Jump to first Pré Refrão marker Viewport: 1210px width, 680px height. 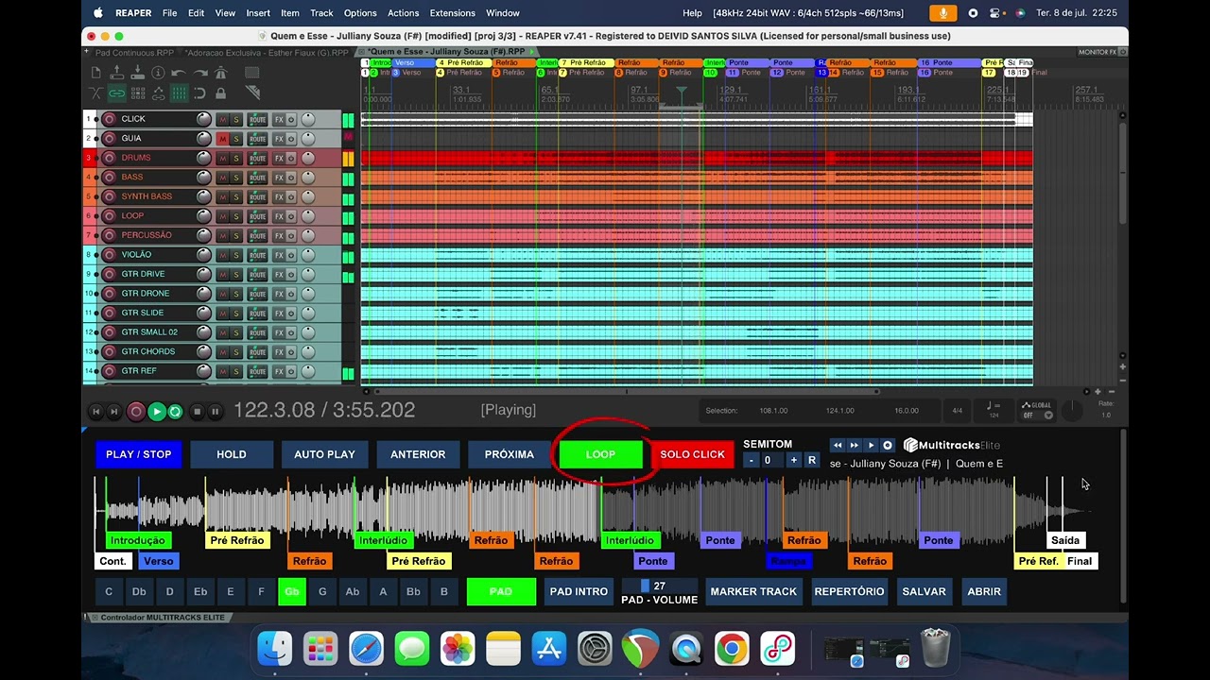coord(237,540)
